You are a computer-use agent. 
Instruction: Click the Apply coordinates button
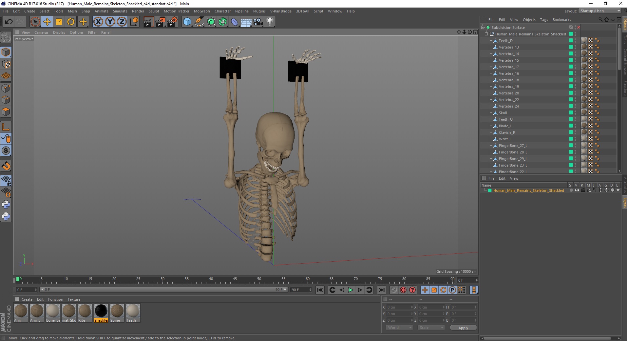(463, 328)
